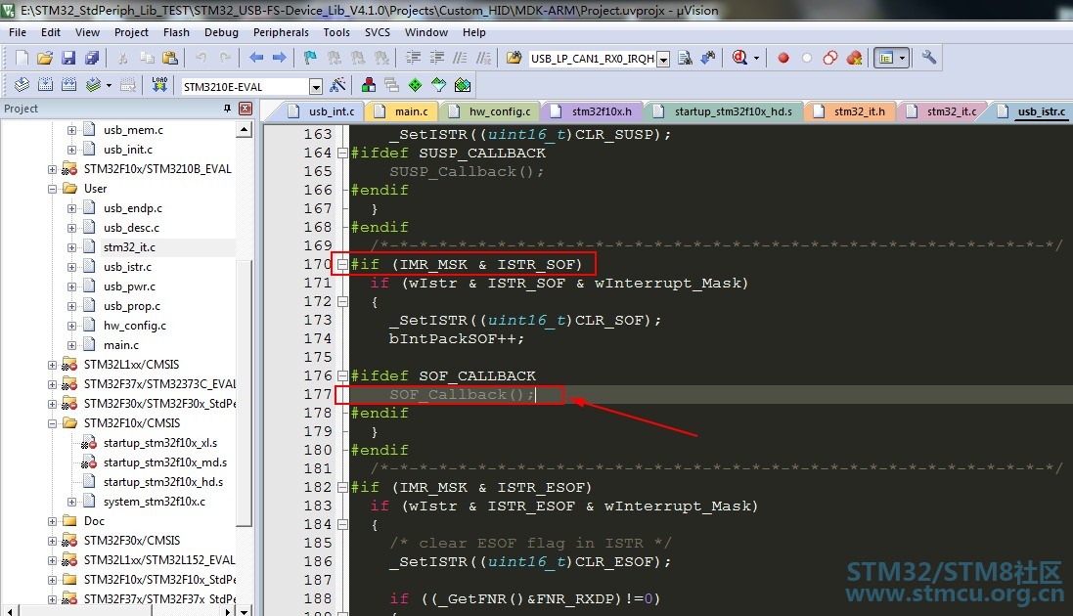
Task: Select usb_desc.c in the project tree
Action: tap(131, 228)
